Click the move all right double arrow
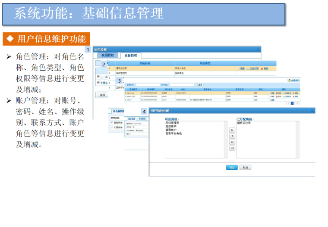The image size is (328, 227). click(x=232, y=142)
